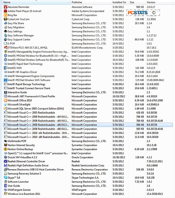Select the Windows Live Essentials 2011 icon

5,194
